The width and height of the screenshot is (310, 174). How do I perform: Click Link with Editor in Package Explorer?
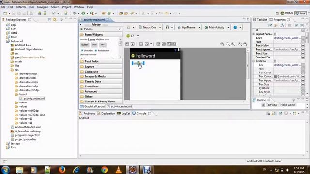pyautogui.click(x=55, y=19)
